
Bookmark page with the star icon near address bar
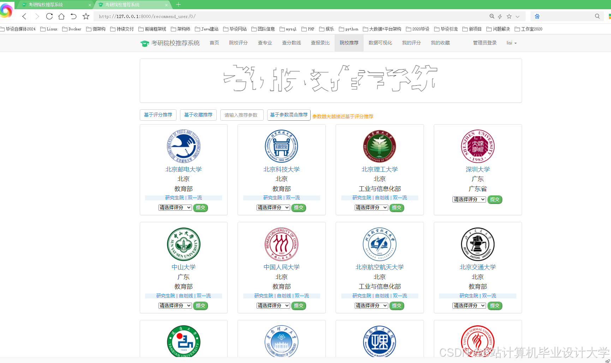86,16
